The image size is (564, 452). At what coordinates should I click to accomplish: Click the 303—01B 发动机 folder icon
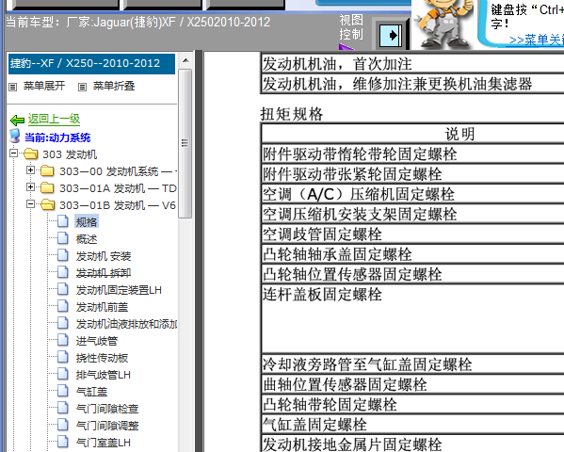(x=47, y=204)
